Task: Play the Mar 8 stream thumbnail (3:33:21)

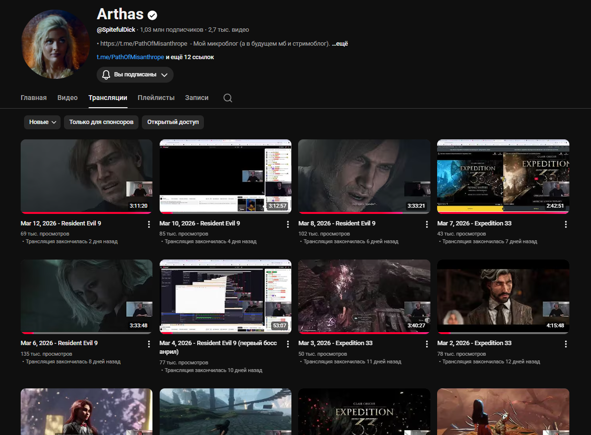Action: click(364, 176)
